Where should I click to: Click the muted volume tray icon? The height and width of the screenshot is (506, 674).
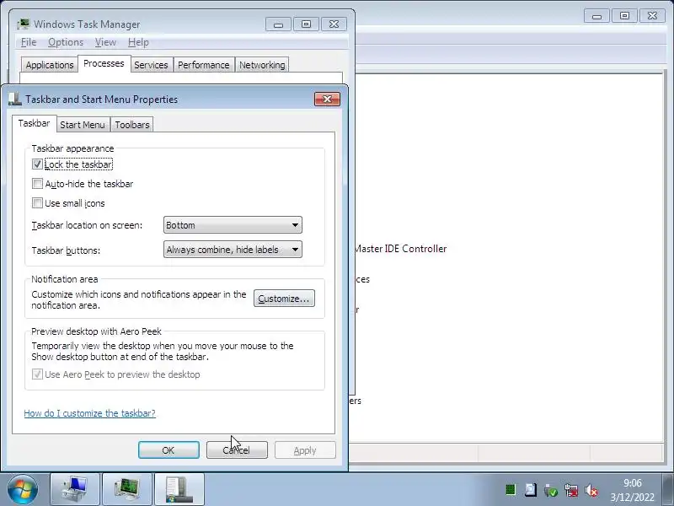point(591,490)
